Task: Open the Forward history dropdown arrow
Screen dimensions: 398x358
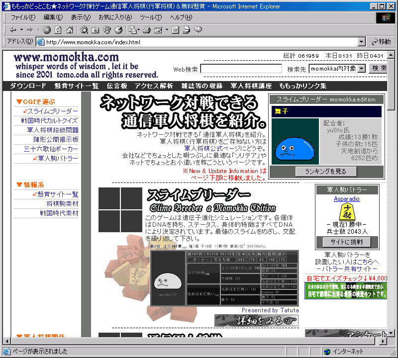Action: tap(39, 30)
